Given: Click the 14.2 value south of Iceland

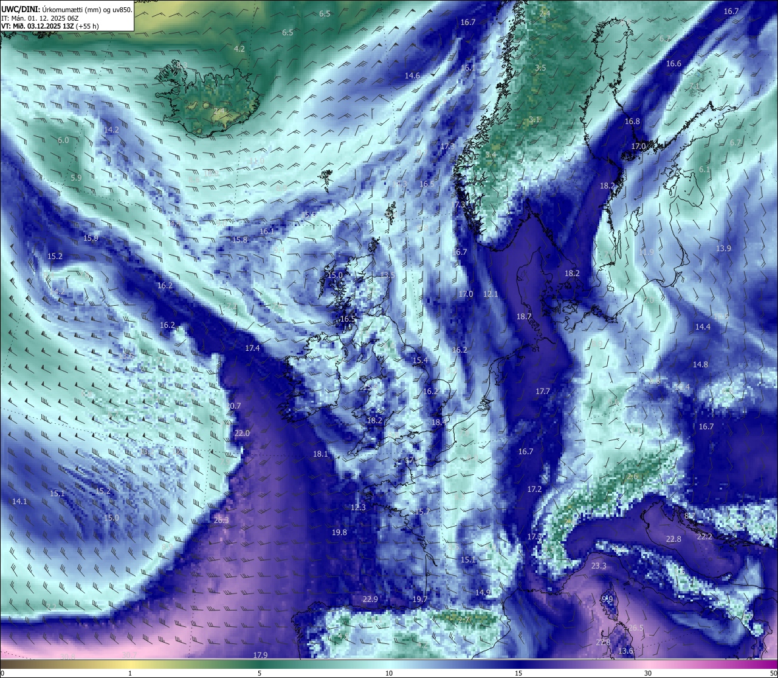Looking at the screenshot, I should 111,130.
